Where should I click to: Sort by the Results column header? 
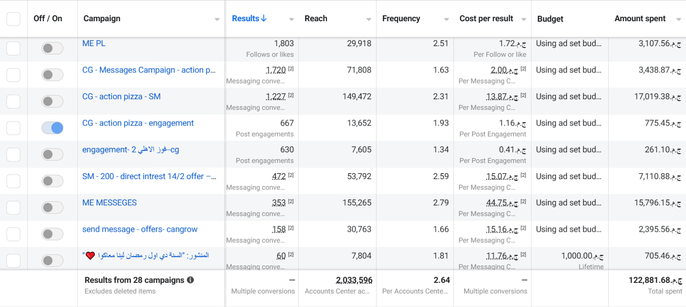click(x=245, y=18)
